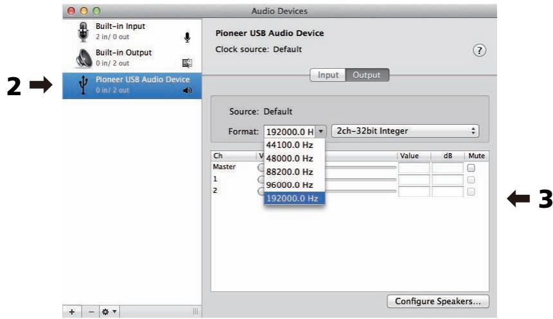Choose 192000.0 Hz from the sample rate list
Image resolution: width=553 pixels, height=319 pixels.
294,198
